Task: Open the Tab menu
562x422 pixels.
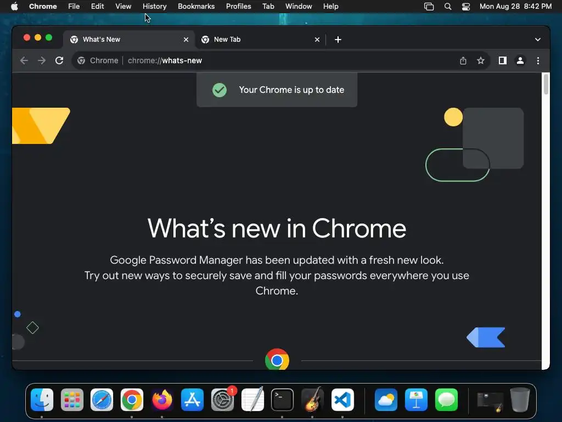Action: click(268, 7)
